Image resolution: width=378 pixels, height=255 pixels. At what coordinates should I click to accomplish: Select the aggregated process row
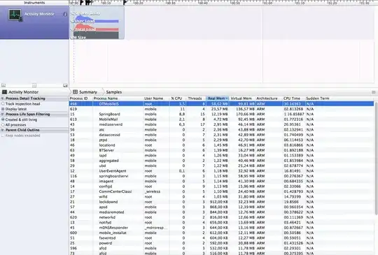pyautogui.click(x=221, y=161)
